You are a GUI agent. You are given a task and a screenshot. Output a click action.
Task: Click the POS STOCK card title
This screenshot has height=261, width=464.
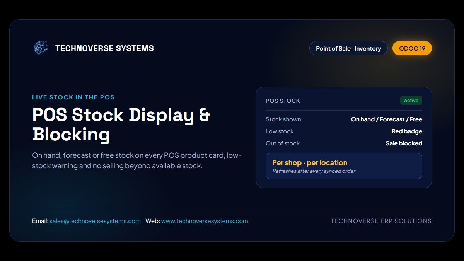(x=283, y=101)
